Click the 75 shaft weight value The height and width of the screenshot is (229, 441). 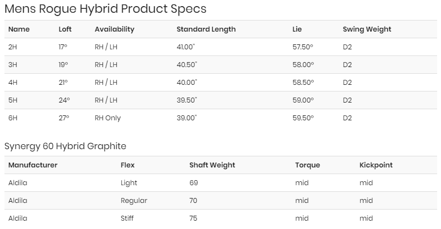point(193,218)
